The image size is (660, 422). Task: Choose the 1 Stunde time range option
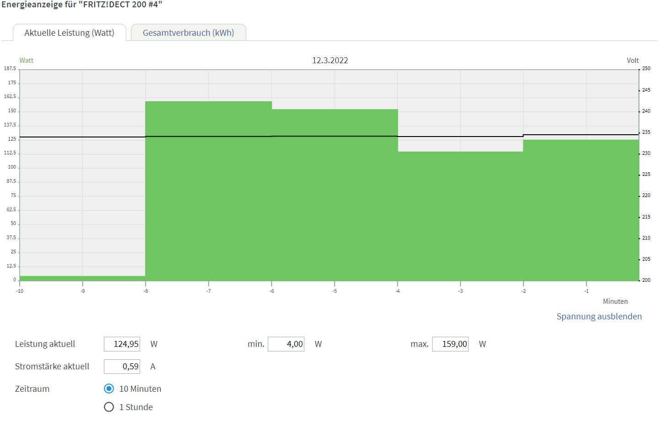(109, 407)
